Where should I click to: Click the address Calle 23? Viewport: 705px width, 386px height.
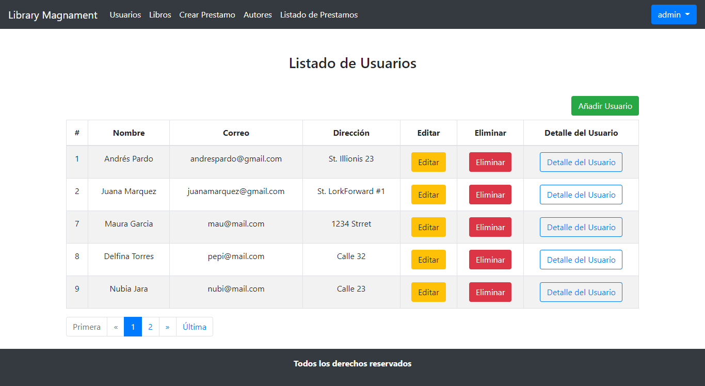click(351, 289)
